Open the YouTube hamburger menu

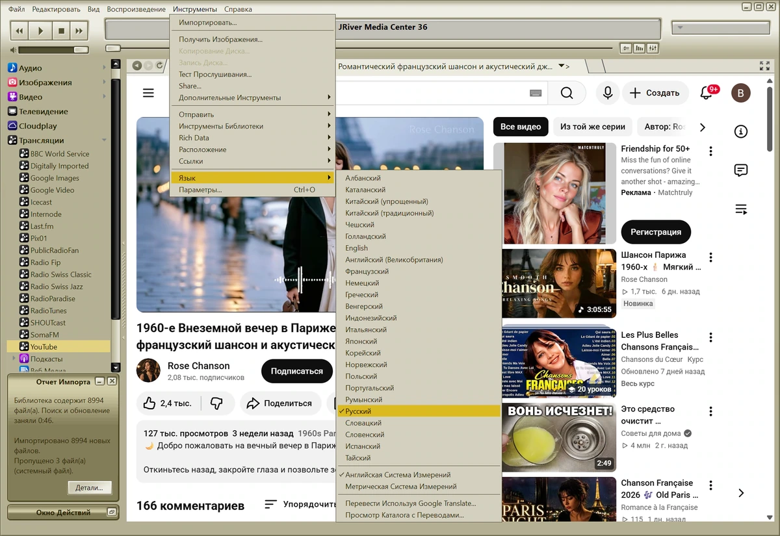[148, 93]
